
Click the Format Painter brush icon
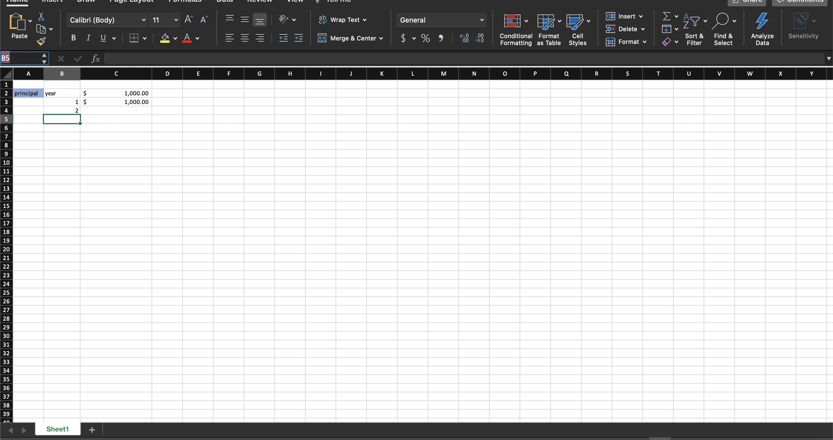point(41,41)
